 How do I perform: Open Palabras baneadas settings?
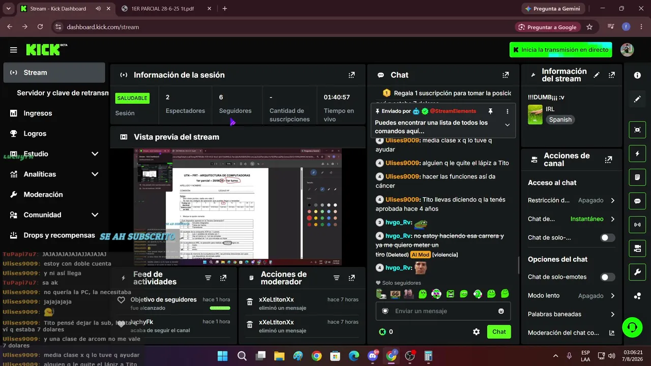click(x=571, y=314)
